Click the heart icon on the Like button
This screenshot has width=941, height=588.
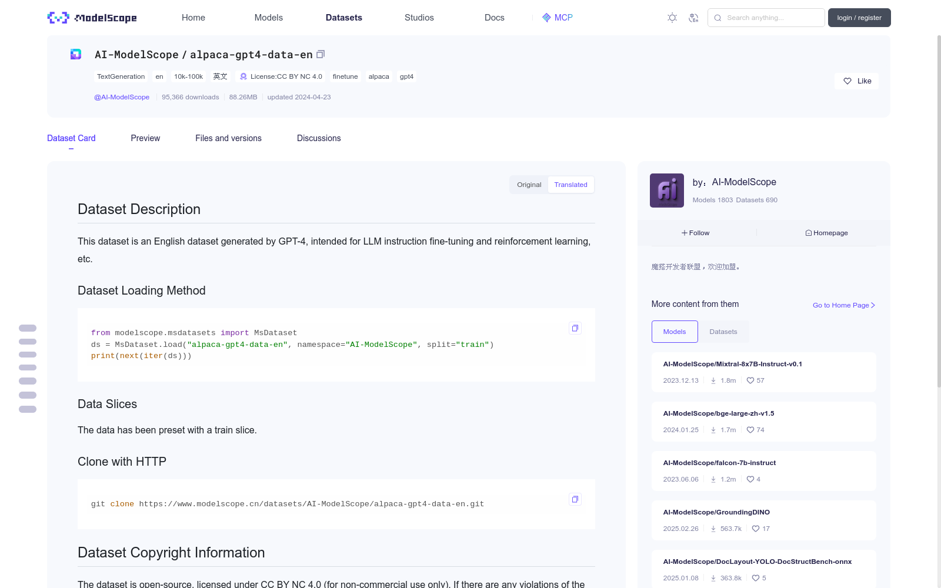(847, 81)
